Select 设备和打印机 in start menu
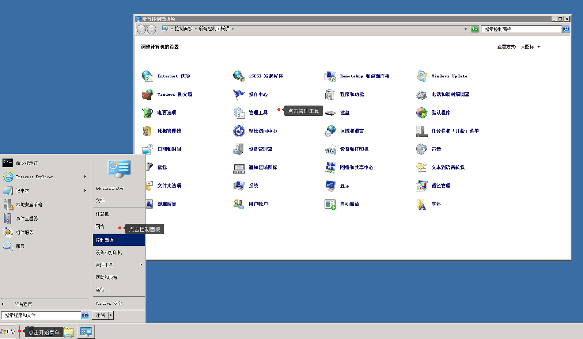583x339 pixels. 109,252
